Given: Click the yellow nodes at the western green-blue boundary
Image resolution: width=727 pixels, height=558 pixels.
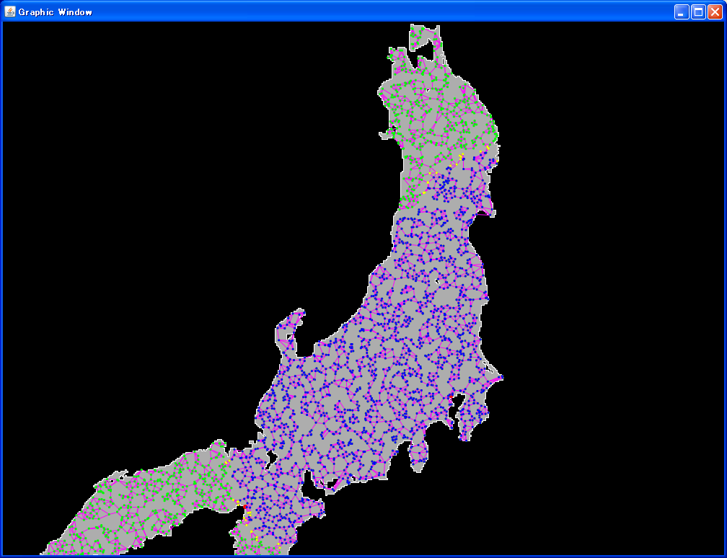Looking at the screenshot, I should coord(226,461).
